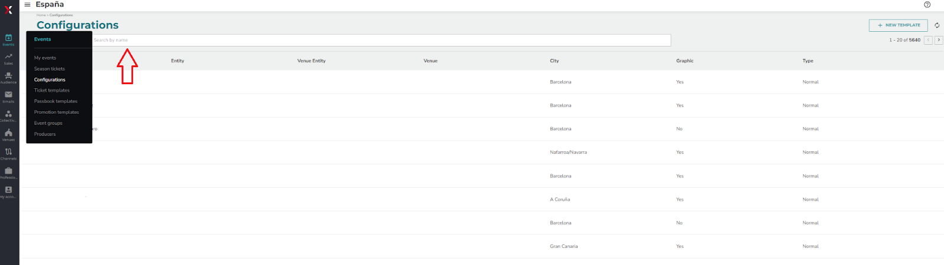Viewport: 944px width, 265px height.
Task: Click the help question mark icon
Action: 927,5
